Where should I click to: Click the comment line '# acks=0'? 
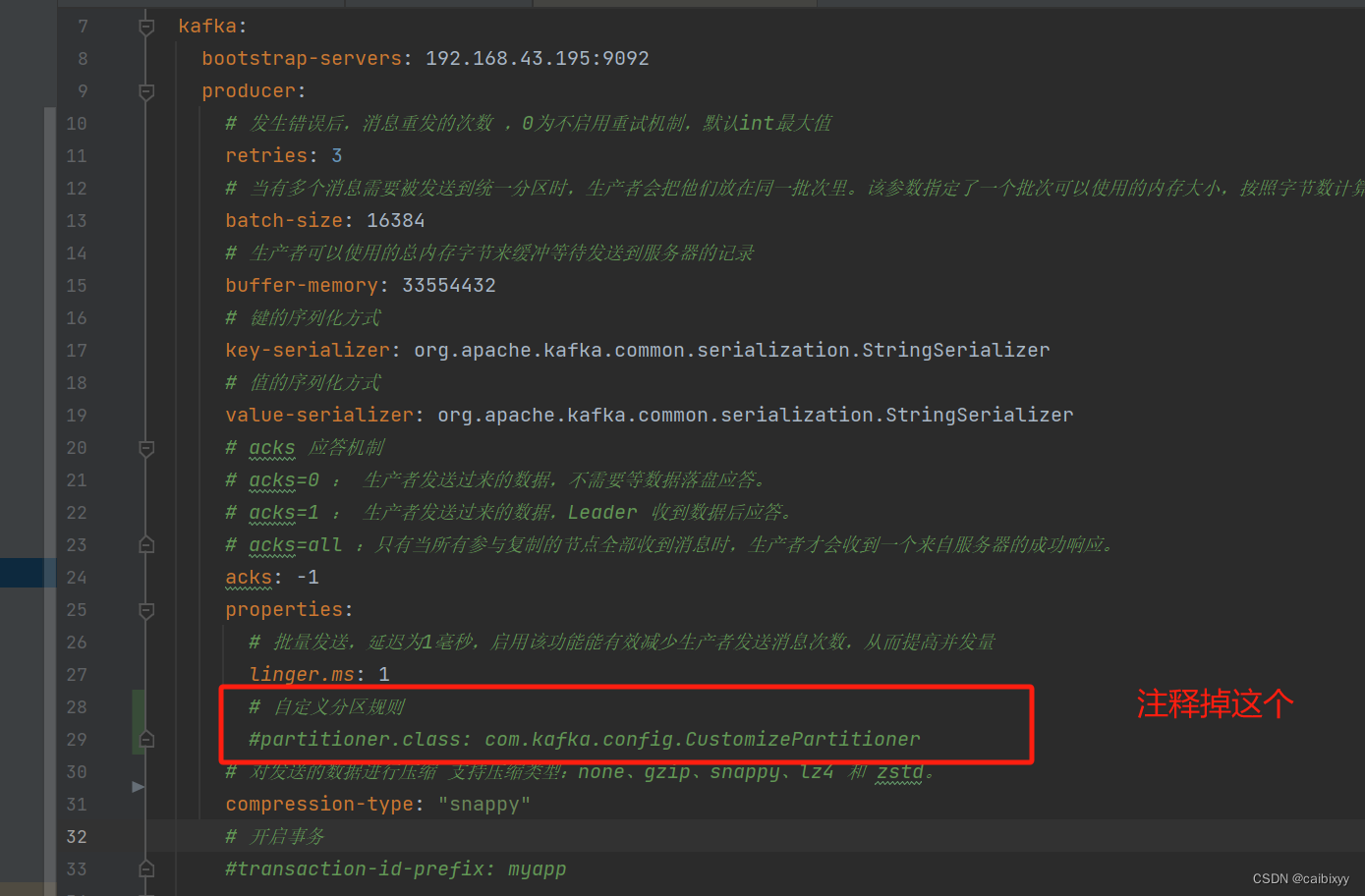click(495, 480)
